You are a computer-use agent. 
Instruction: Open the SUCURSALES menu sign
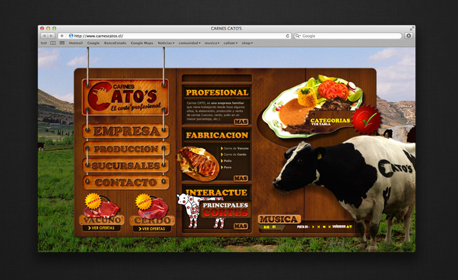click(x=126, y=166)
